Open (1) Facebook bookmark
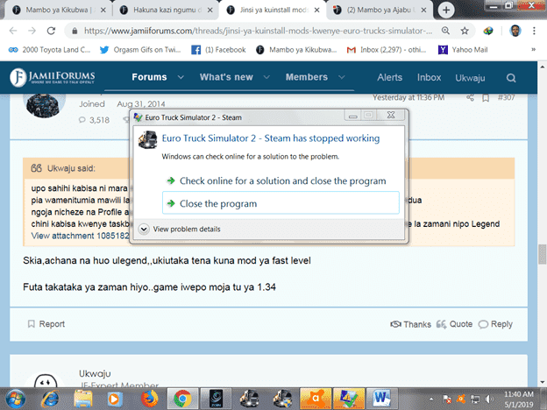The width and height of the screenshot is (547, 410). point(219,50)
